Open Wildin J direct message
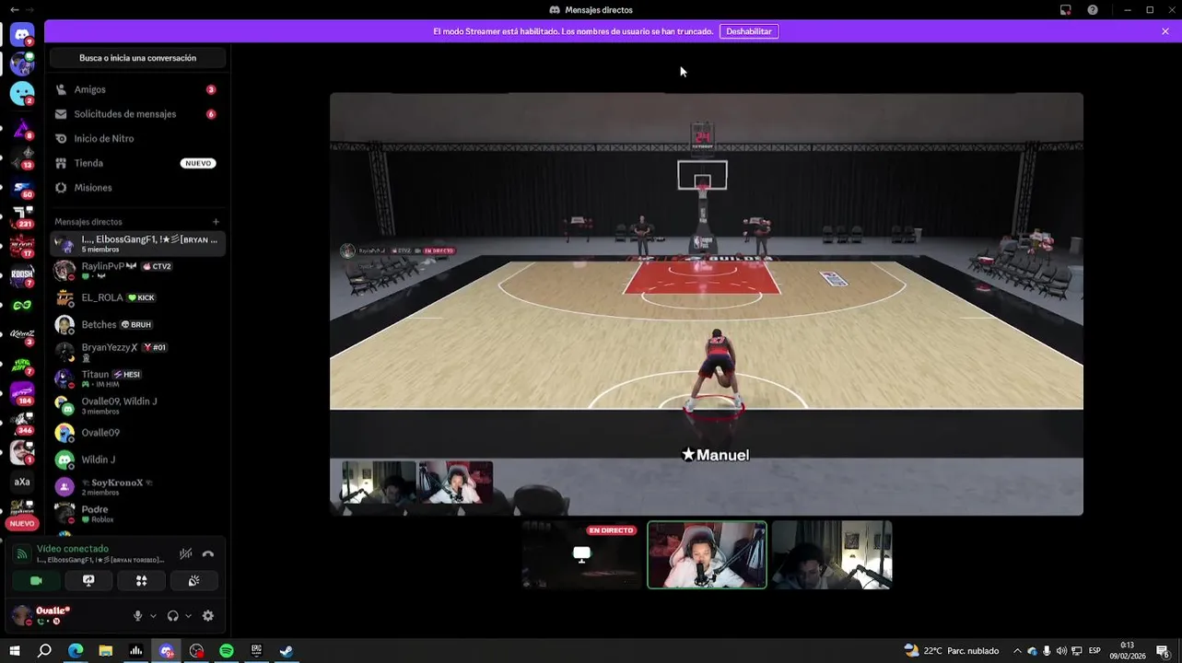The image size is (1182, 663). [x=137, y=459]
